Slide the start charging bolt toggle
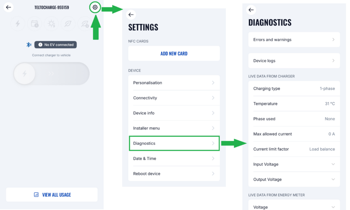This screenshot has width=350, height=210. 25,73
